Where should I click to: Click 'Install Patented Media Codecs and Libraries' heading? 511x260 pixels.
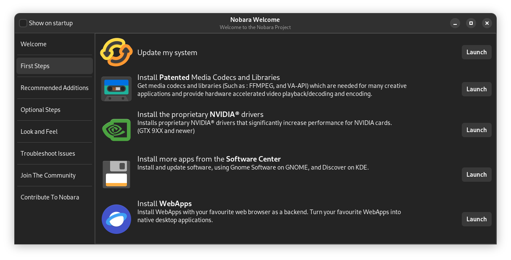click(208, 77)
